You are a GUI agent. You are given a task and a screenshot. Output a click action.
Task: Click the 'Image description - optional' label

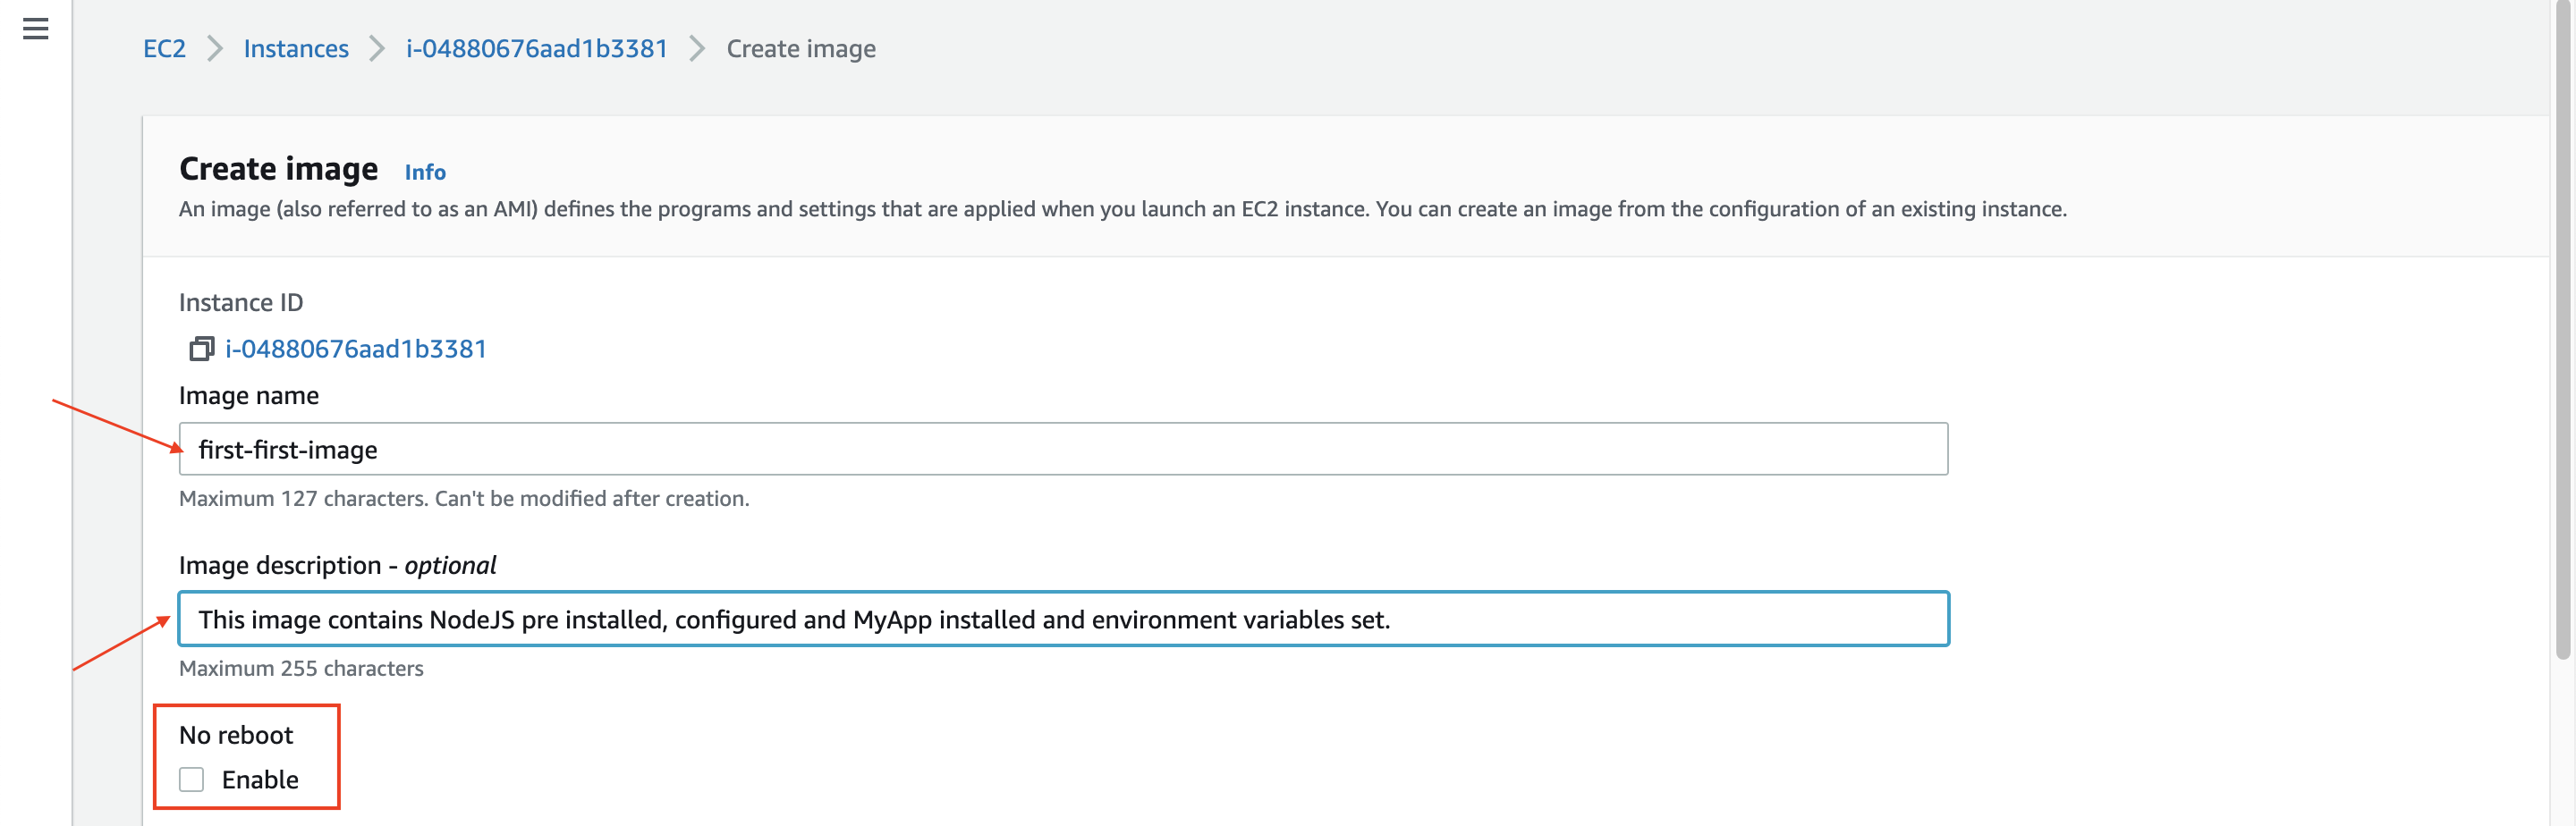[337, 565]
